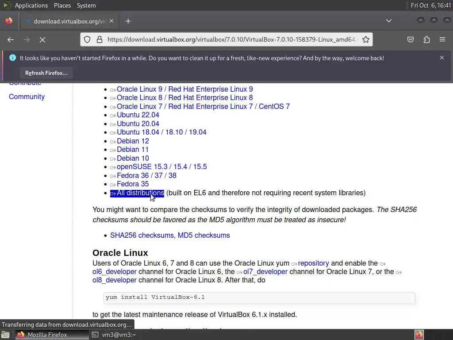Open Community link in sidebar
The image size is (453, 340).
pos(27,97)
